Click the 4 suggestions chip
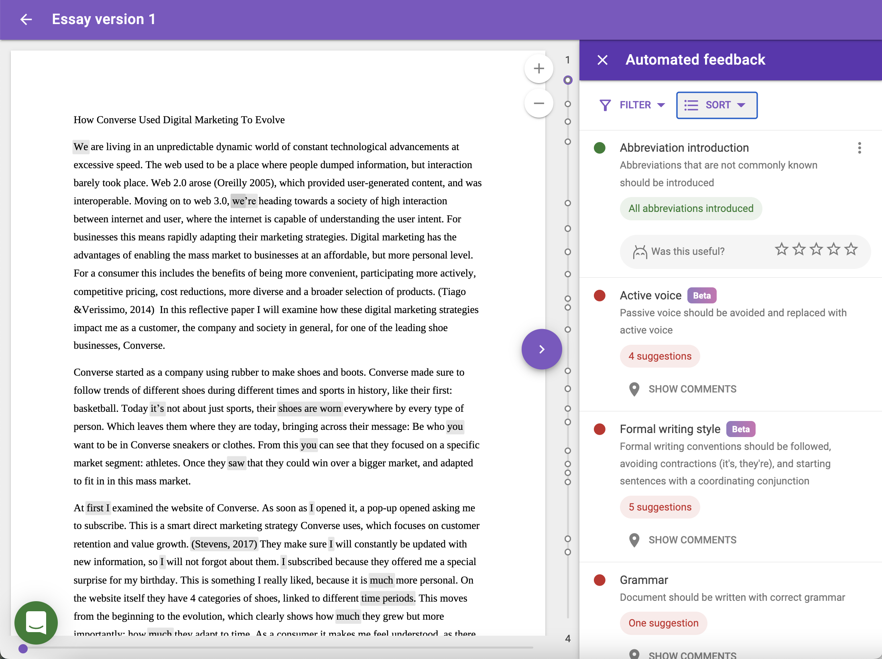 [x=660, y=356]
